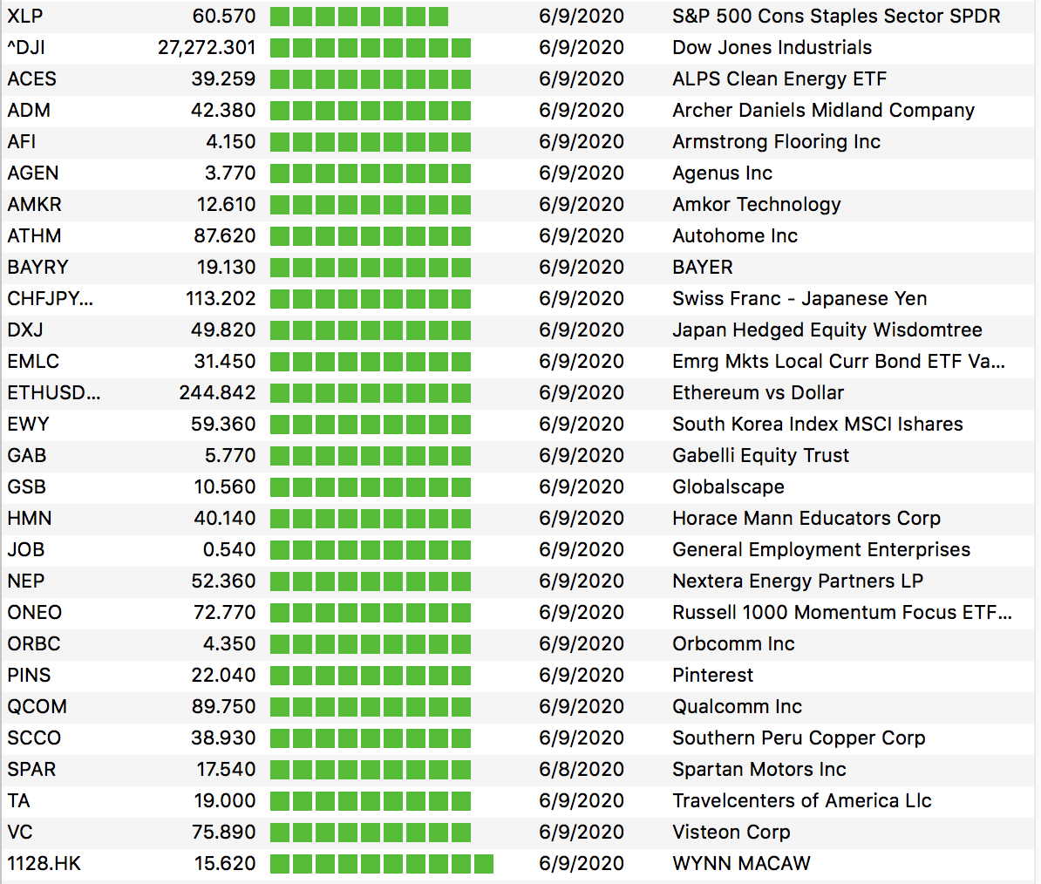The width and height of the screenshot is (1041, 884).
Task: Click SPAR date 6/8/2020
Action: click(x=582, y=769)
